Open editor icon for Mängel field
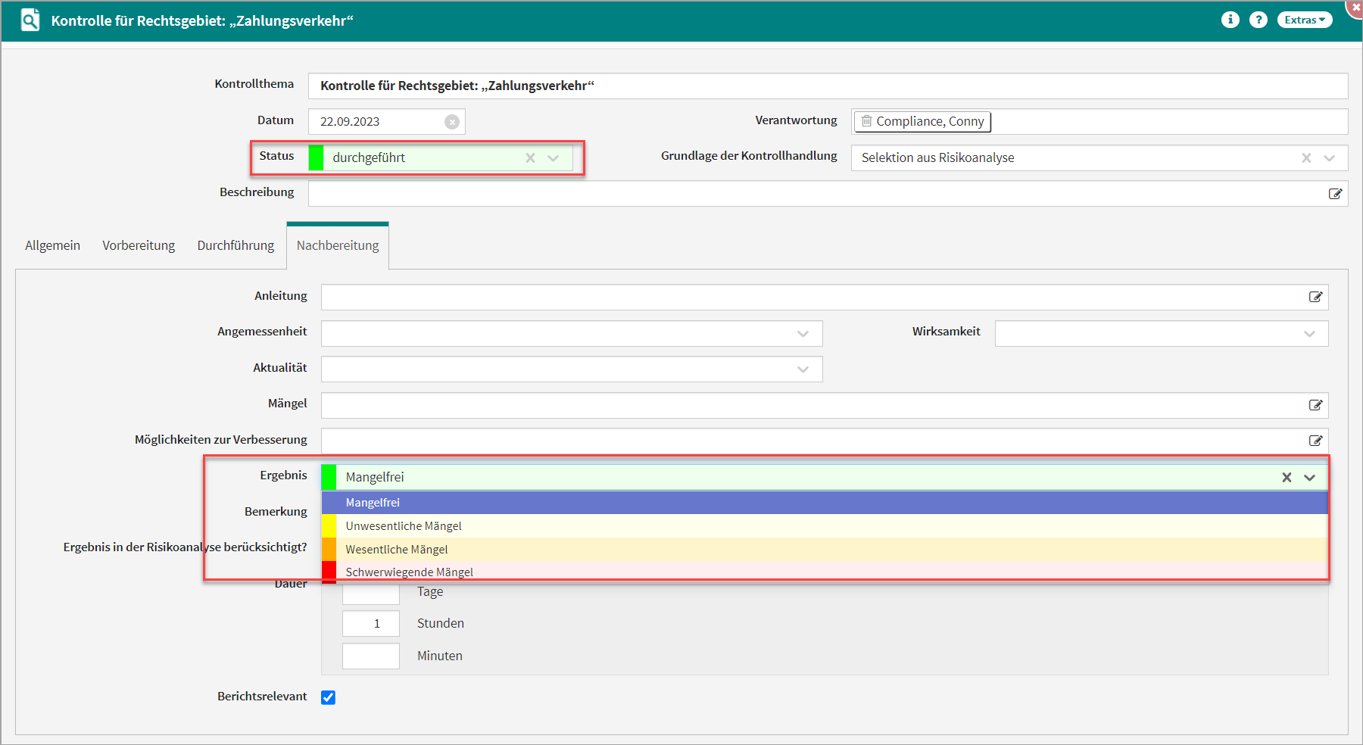1363x745 pixels. (1315, 405)
